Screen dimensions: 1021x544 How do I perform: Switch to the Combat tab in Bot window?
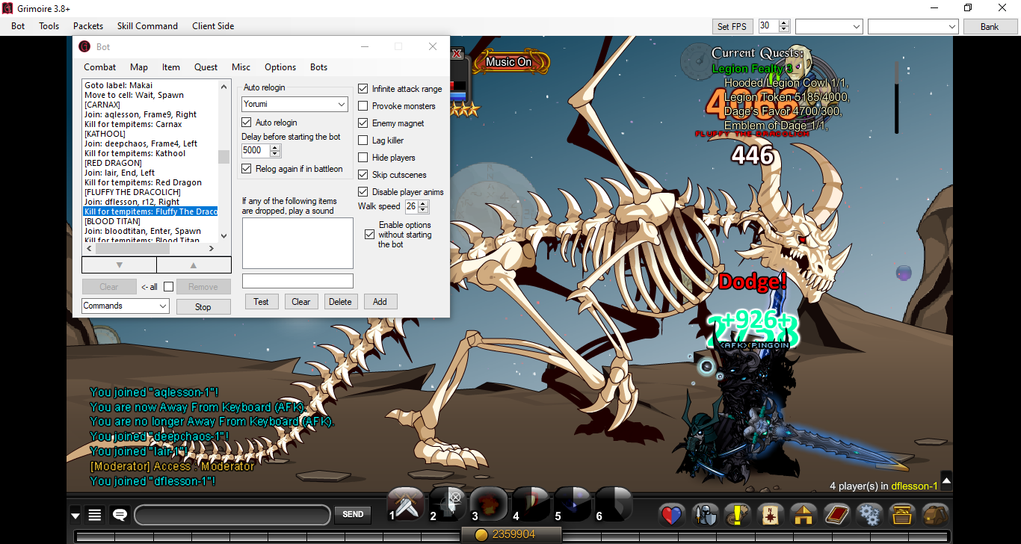100,67
